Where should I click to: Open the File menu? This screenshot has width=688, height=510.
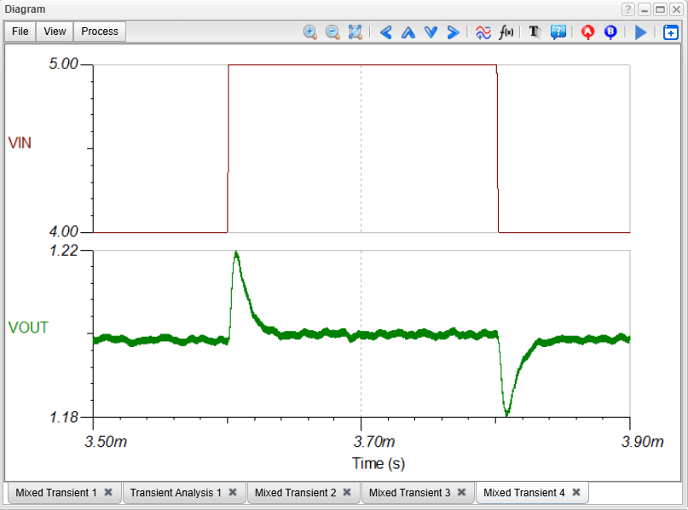click(x=20, y=32)
